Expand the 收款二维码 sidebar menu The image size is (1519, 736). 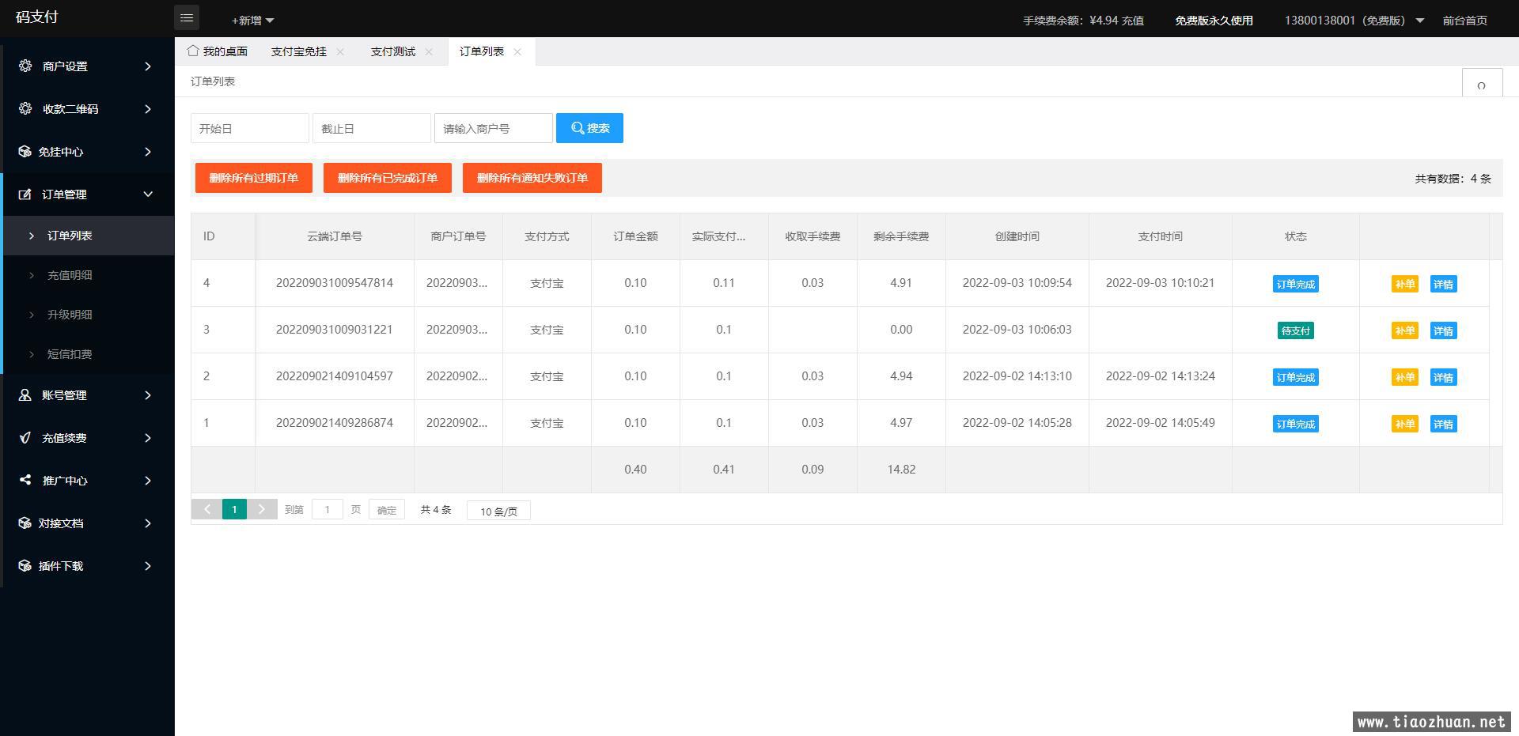pyautogui.click(x=87, y=109)
